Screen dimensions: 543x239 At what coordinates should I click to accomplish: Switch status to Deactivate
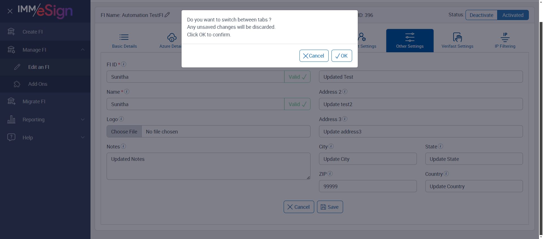tap(481, 15)
